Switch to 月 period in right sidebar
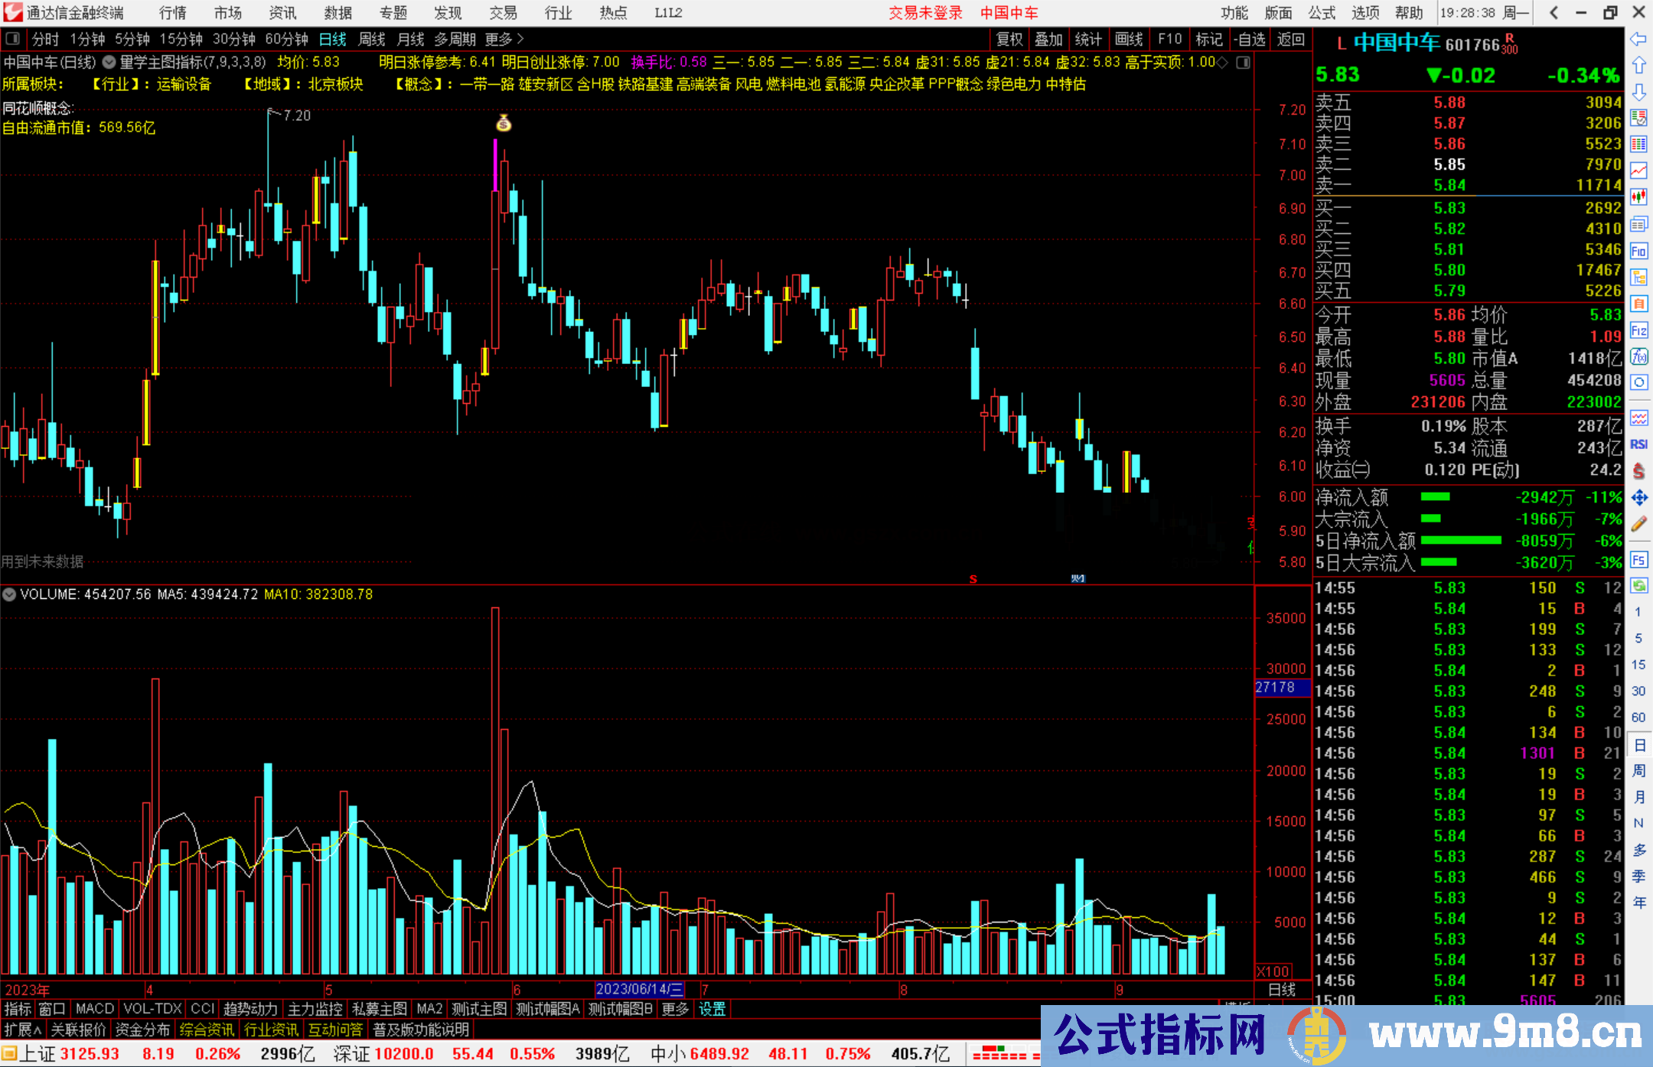The image size is (1653, 1067). [x=1639, y=797]
